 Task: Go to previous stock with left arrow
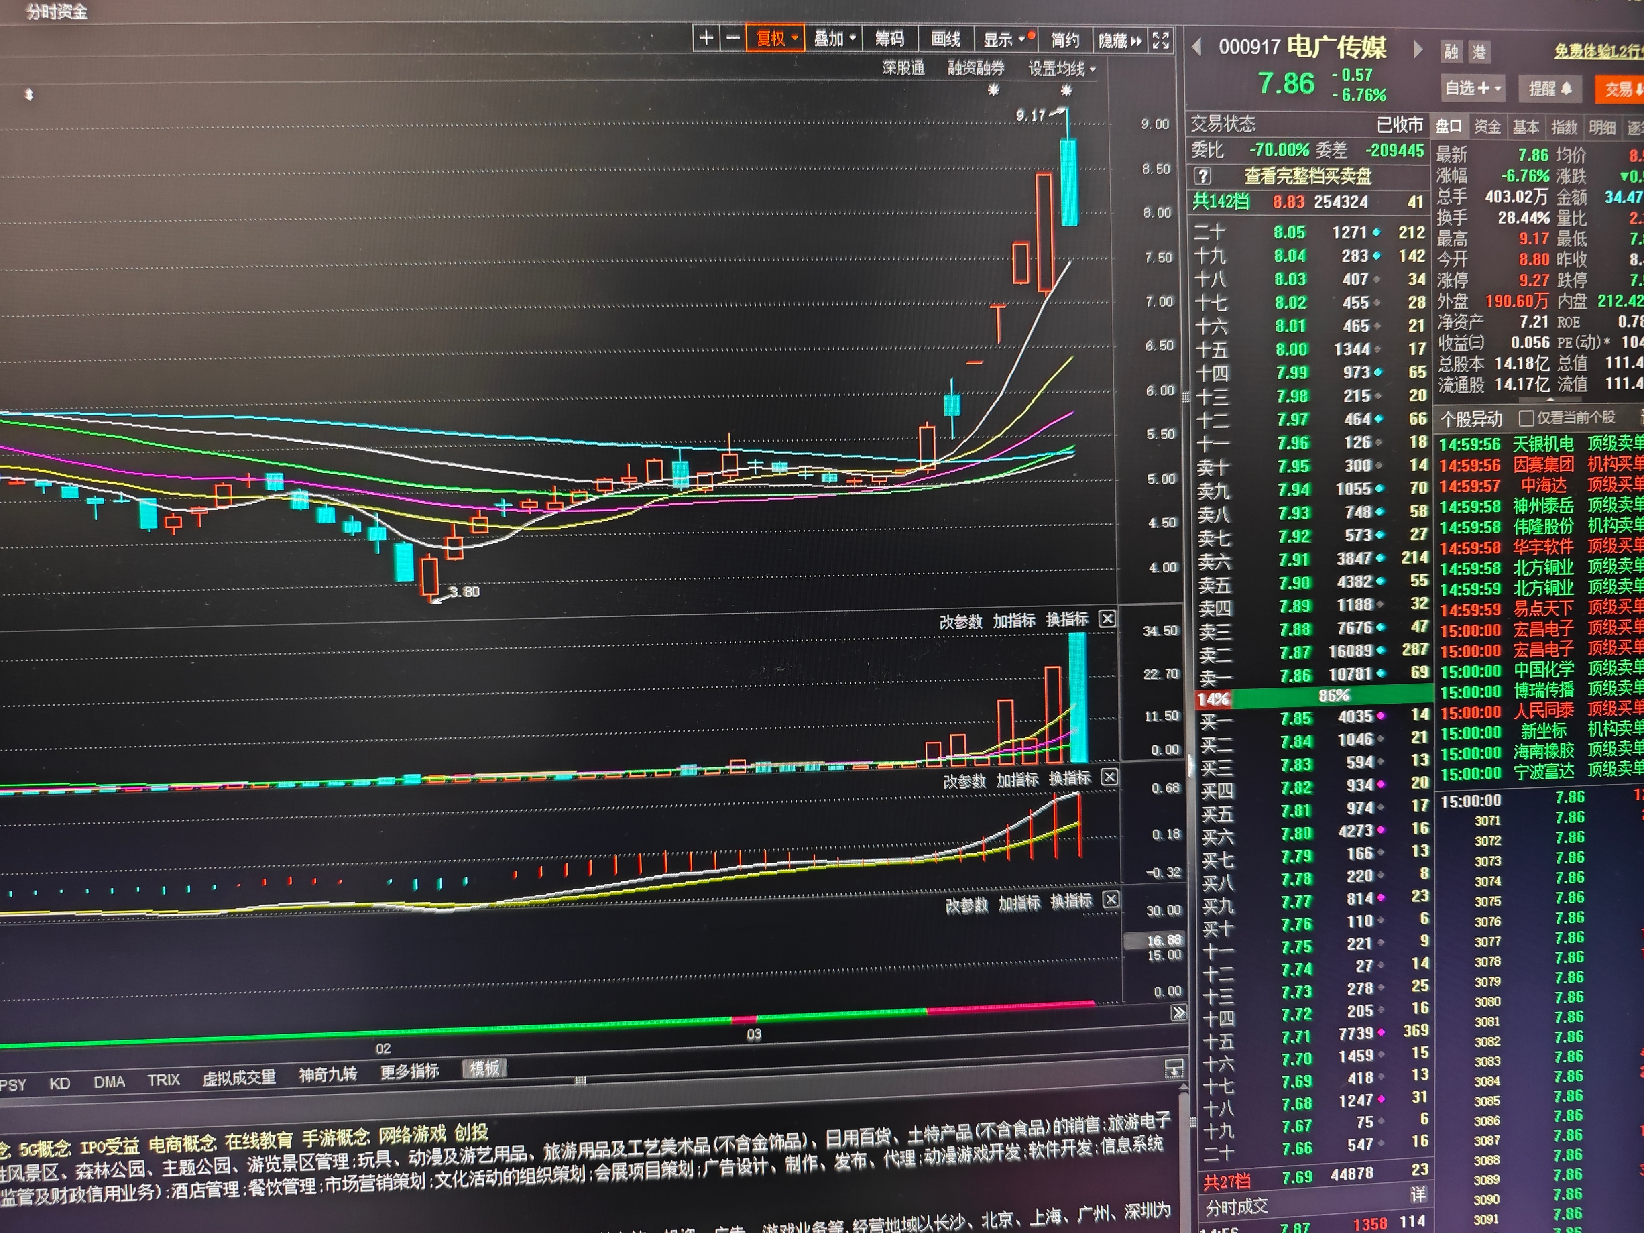point(1196,47)
